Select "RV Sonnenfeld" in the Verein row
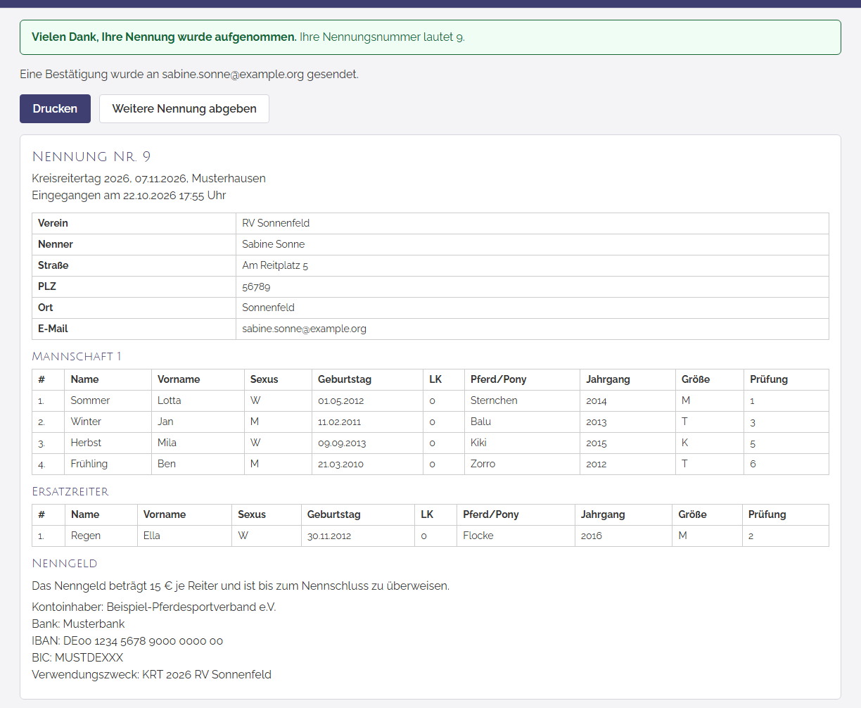 pyautogui.click(x=276, y=223)
